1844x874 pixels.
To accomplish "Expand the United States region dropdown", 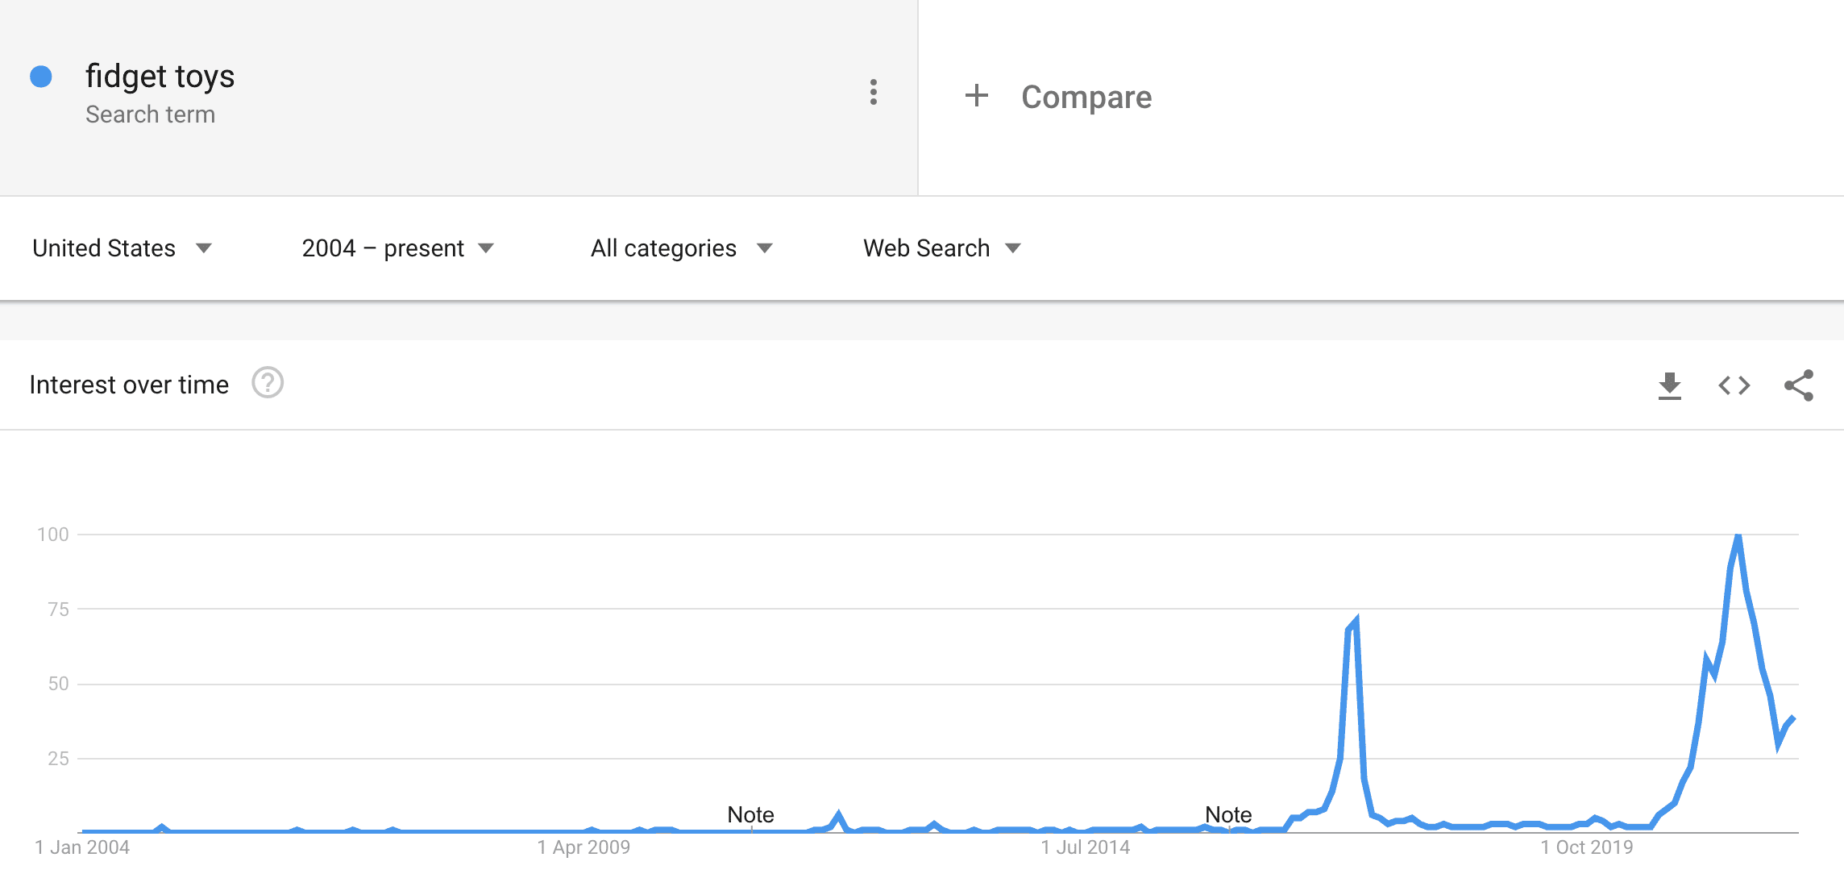I will (123, 248).
